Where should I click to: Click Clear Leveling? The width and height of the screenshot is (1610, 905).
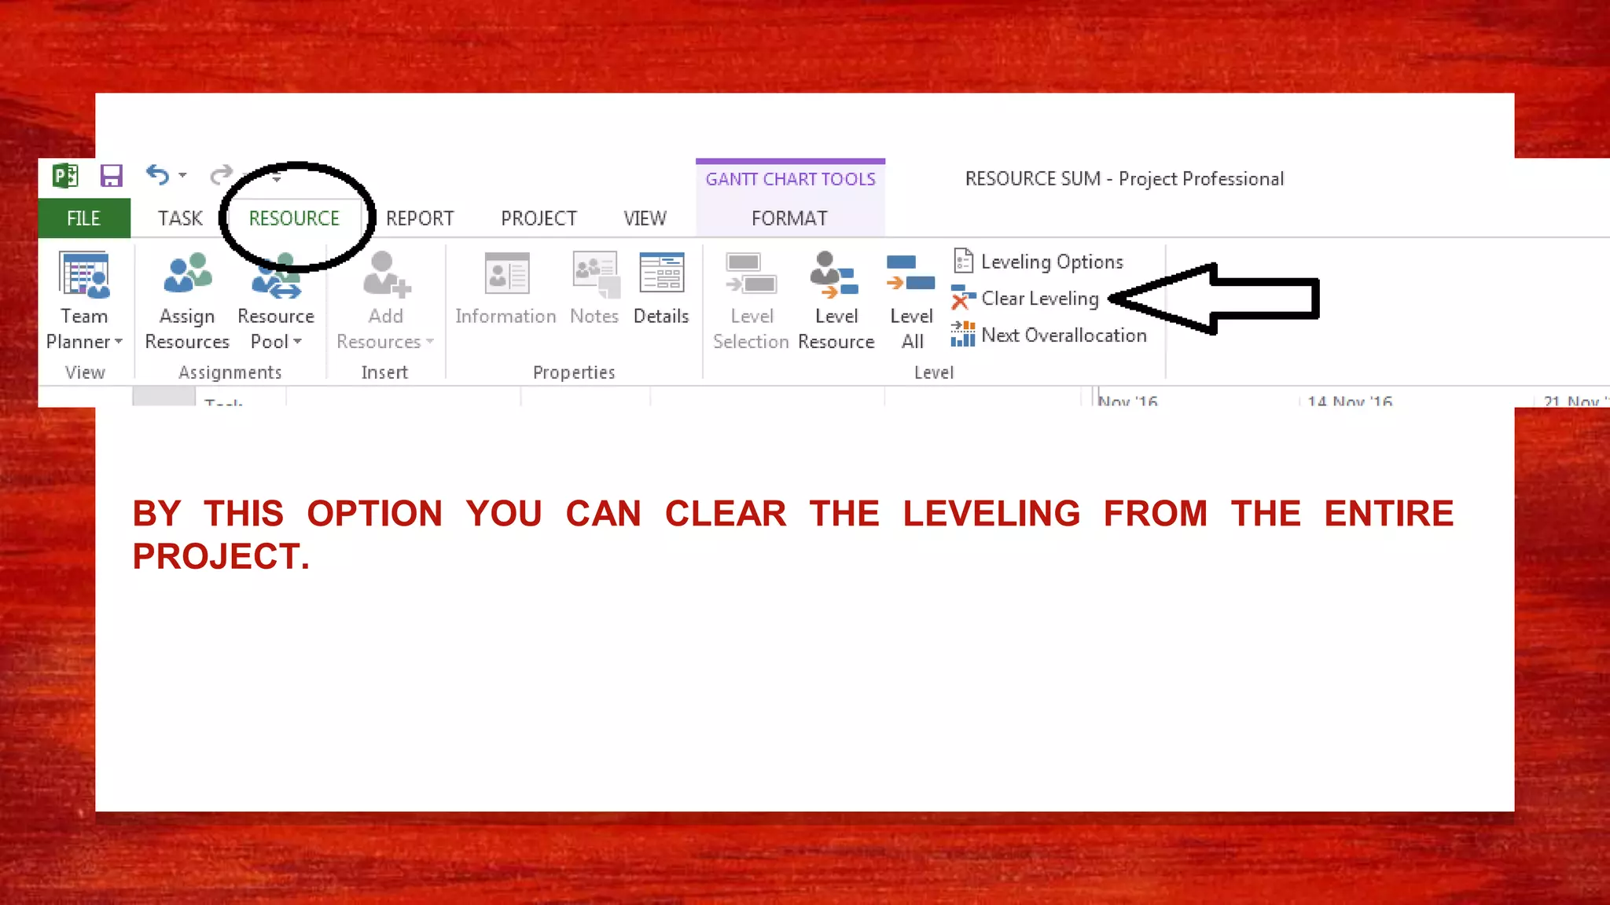(1025, 299)
